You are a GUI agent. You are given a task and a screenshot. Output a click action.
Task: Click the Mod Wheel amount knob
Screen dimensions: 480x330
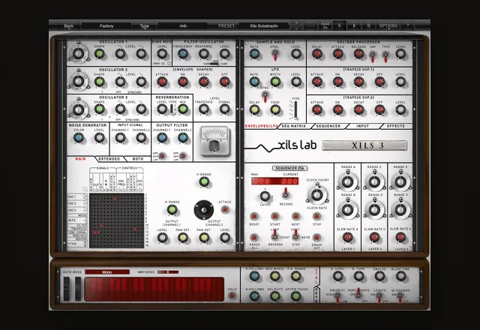click(x=275, y=277)
